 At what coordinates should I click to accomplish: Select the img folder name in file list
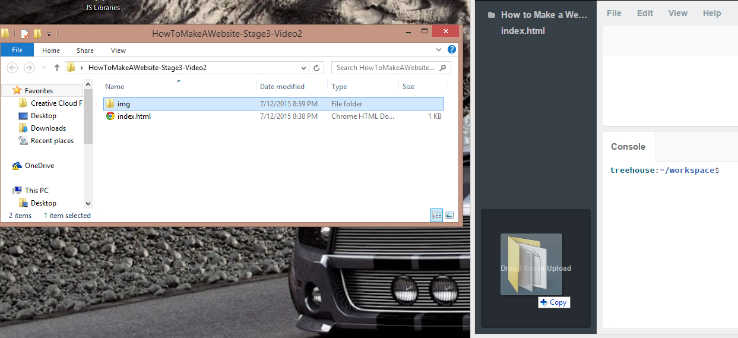tap(123, 104)
